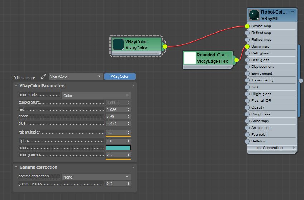
Task: Click the 'Bump map' slot label
Action: pyautogui.click(x=260, y=46)
